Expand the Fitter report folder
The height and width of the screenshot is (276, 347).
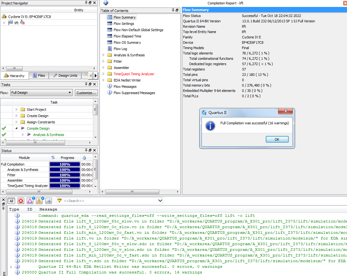click(x=103, y=61)
